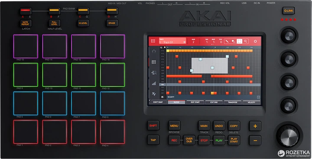
Task: Open the 16 timing division selector
Action: point(162,48)
